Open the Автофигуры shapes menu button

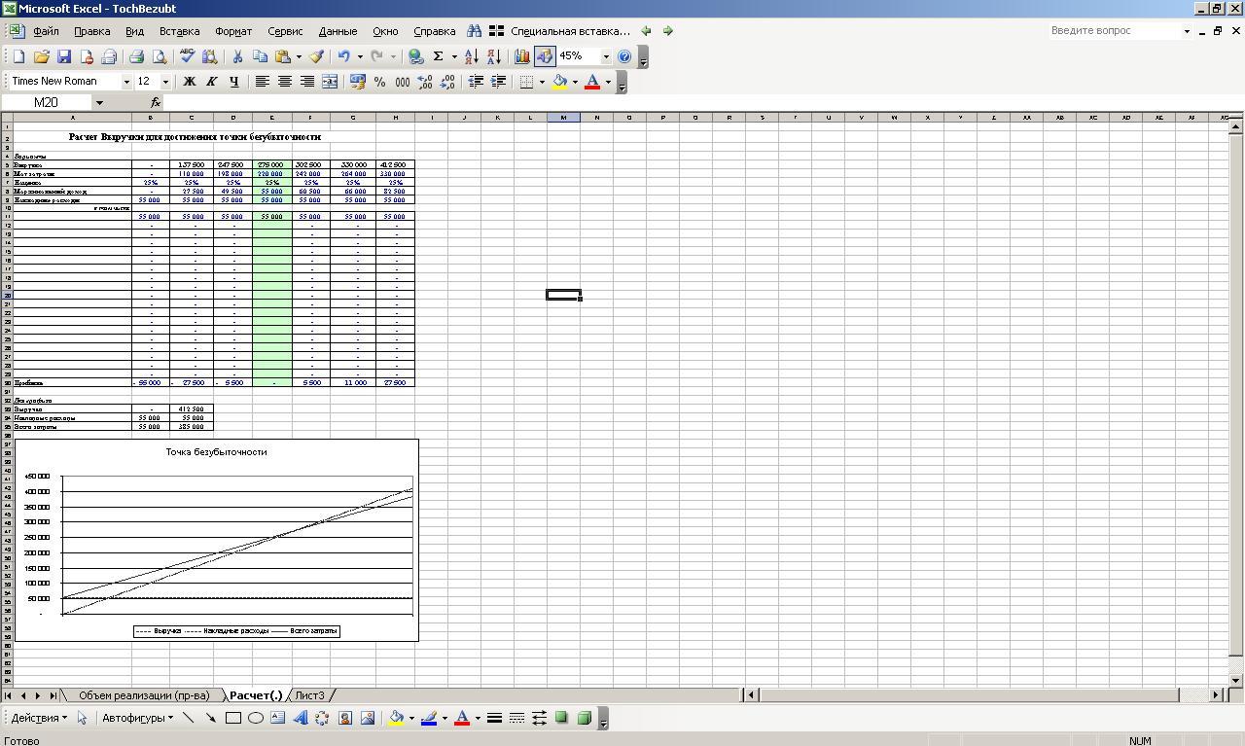137,718
